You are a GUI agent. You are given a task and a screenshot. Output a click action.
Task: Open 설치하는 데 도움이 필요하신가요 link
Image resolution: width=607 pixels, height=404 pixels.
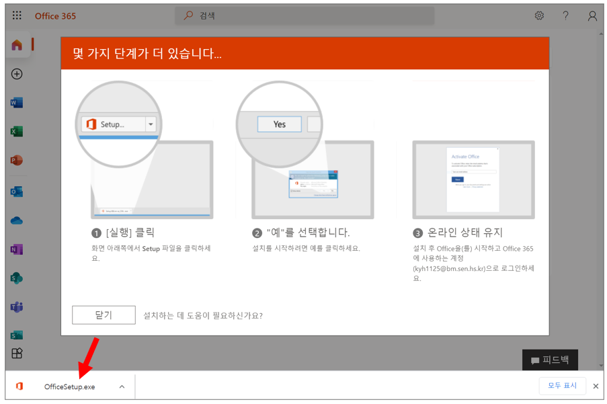pos(203,316)
